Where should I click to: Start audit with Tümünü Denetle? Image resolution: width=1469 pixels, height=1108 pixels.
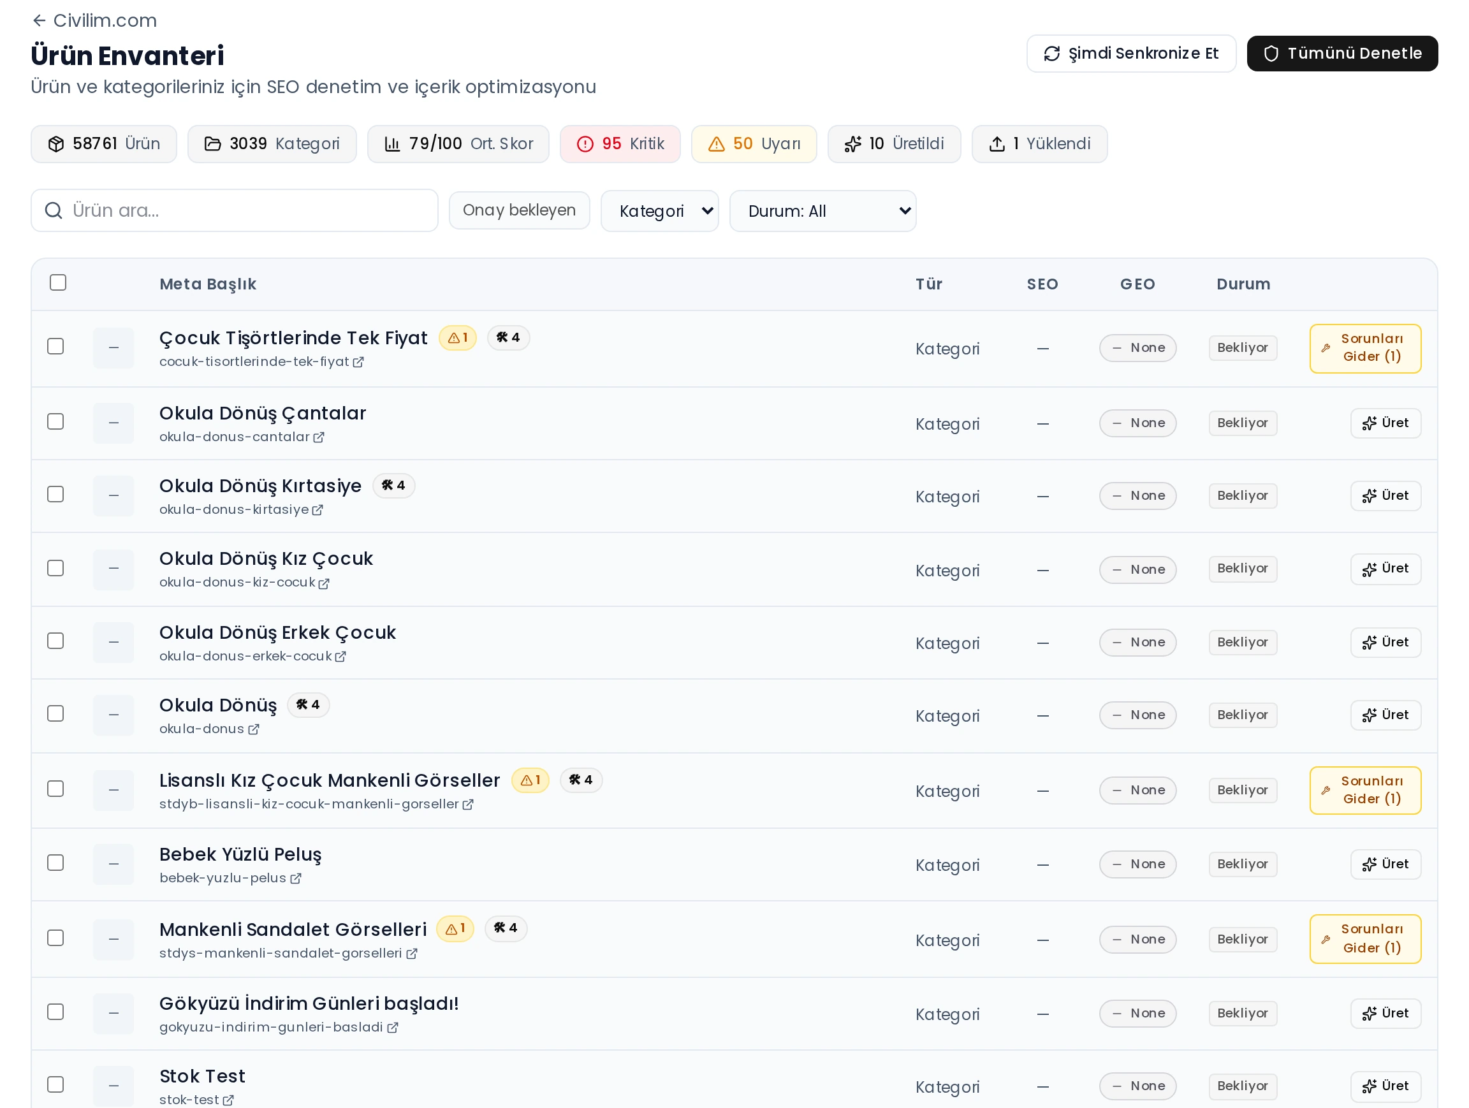coord(1341,53)
